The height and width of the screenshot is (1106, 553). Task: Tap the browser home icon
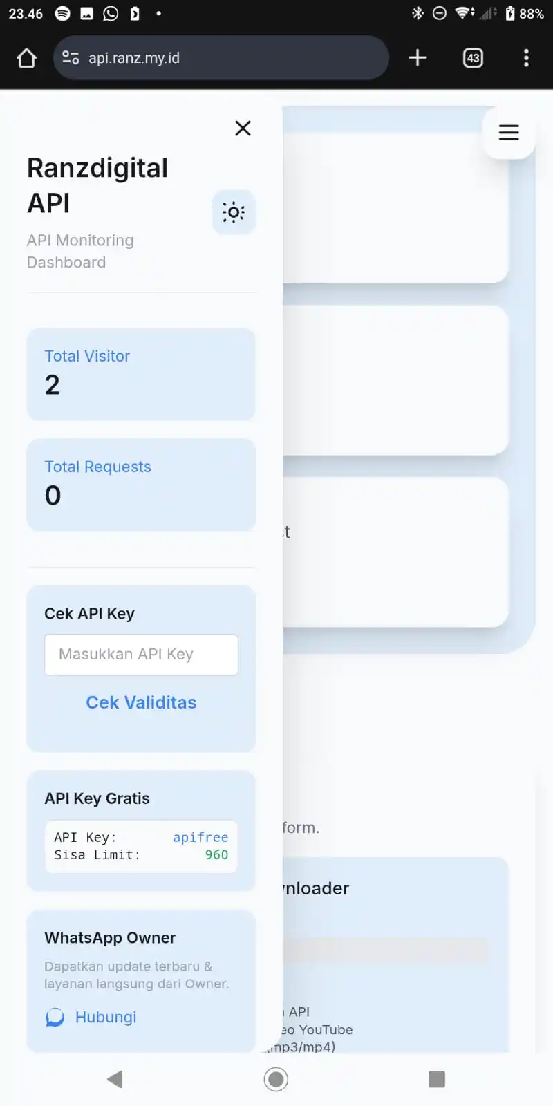coord(26,58)
